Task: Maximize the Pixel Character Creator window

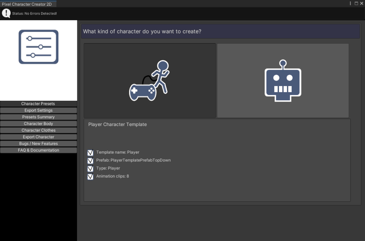Action: (x=356, y=3)
